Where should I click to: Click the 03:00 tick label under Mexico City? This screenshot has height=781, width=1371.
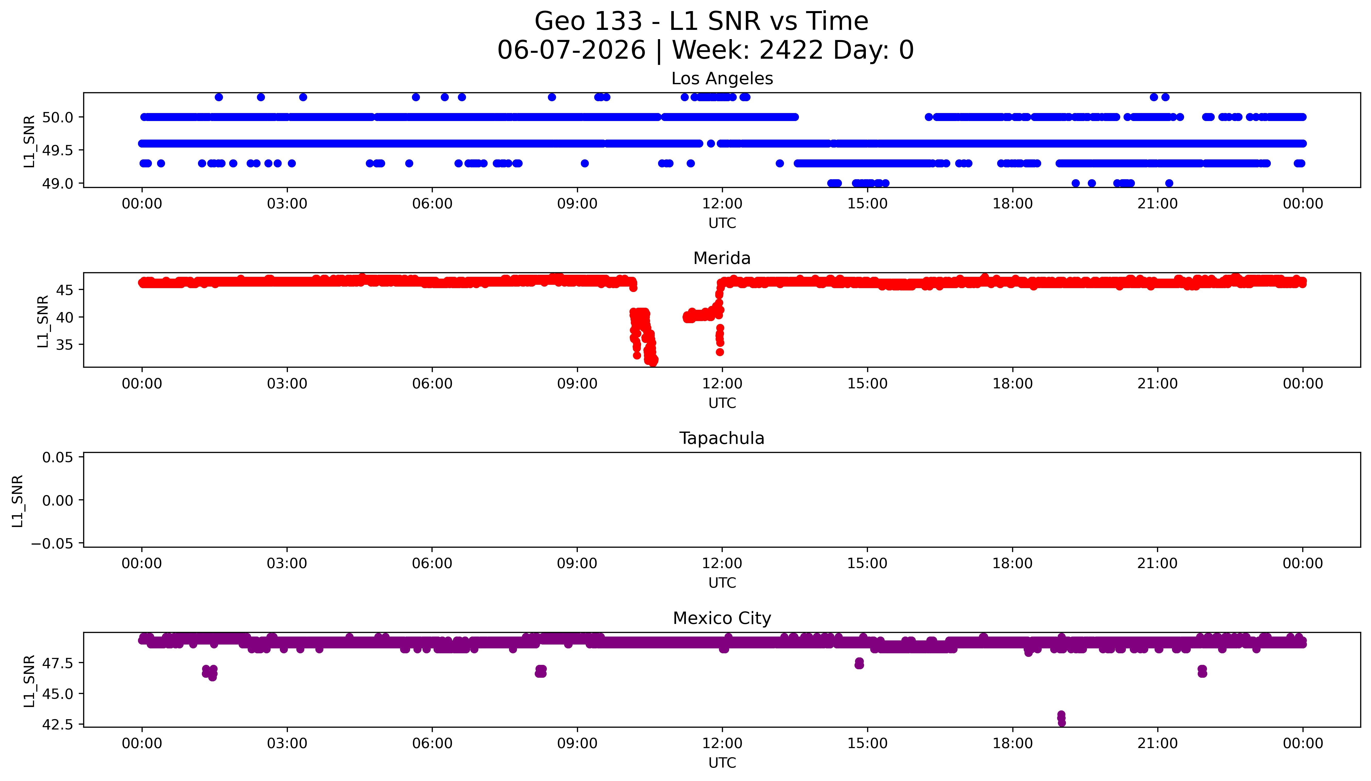click(x=287, y=743)
